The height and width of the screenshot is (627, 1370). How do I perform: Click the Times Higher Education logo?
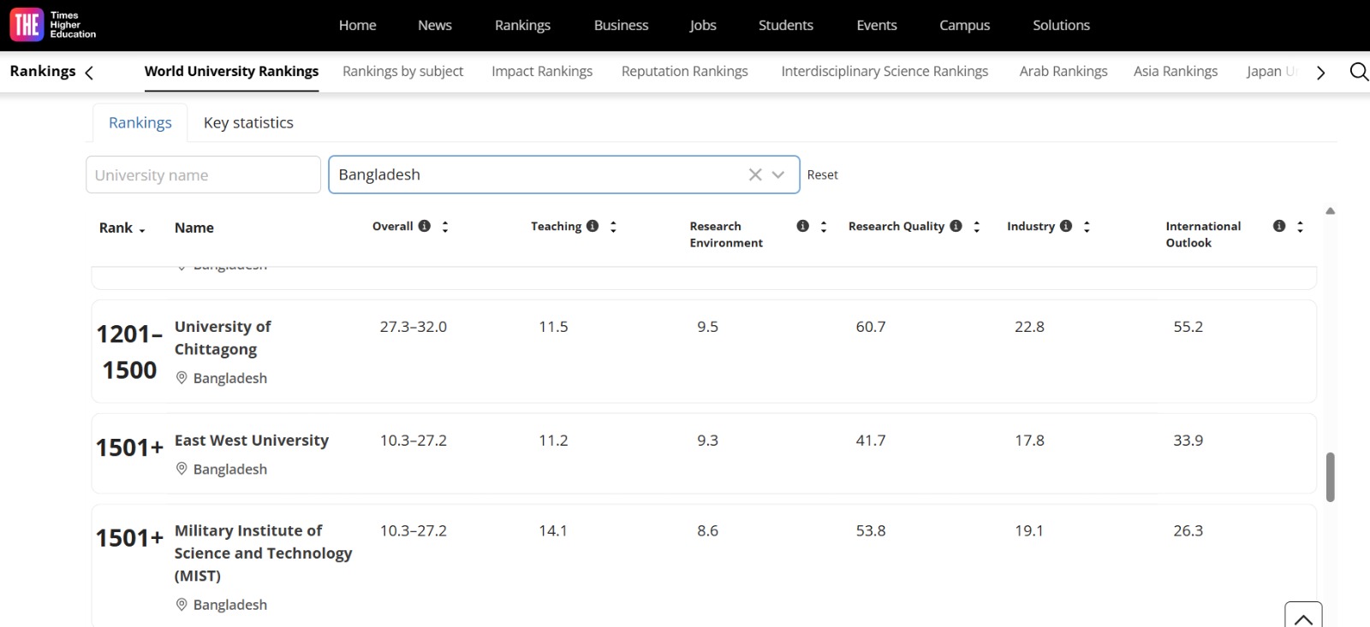(x=52, y=25)
